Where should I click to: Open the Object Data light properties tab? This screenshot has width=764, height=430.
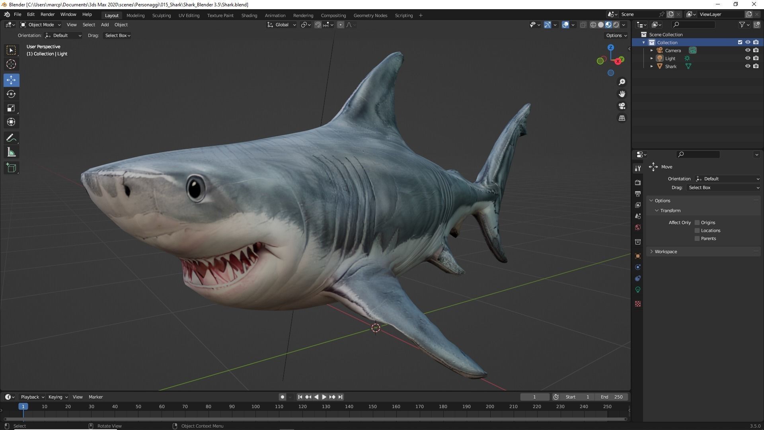(638, 289)
